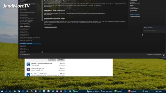Open taskbar search magnifier
Screen dimensions: 166x93
[x=6, y=91]
